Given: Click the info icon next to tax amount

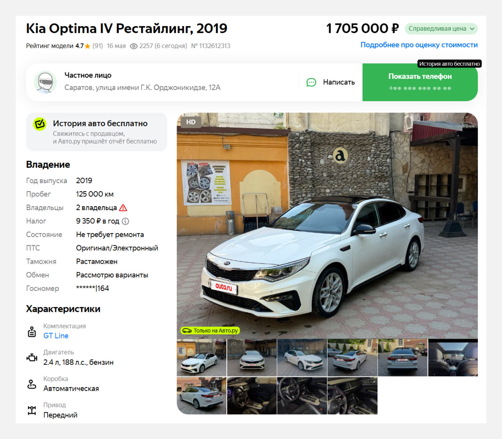Looking at the screenshot, I should point(125,221).
